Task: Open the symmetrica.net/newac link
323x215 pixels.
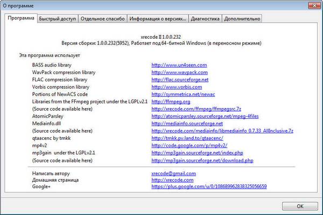Action: tap(183, 94)
